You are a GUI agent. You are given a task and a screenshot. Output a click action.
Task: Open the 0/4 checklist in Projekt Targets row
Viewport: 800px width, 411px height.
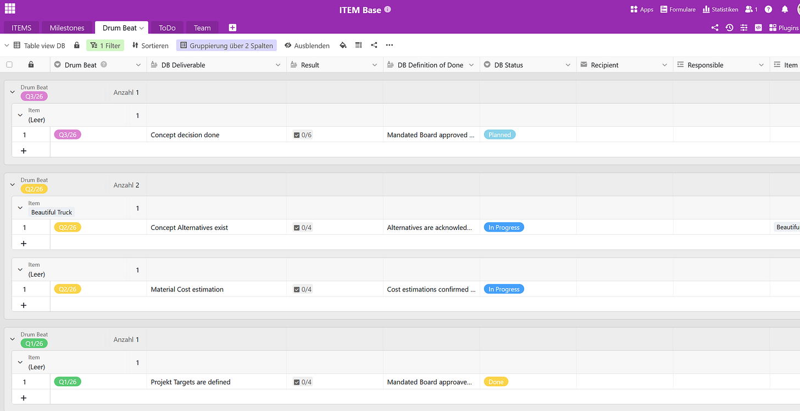coord(303,382)
